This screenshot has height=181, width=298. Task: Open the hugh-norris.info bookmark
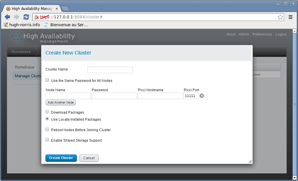point(22,25)
